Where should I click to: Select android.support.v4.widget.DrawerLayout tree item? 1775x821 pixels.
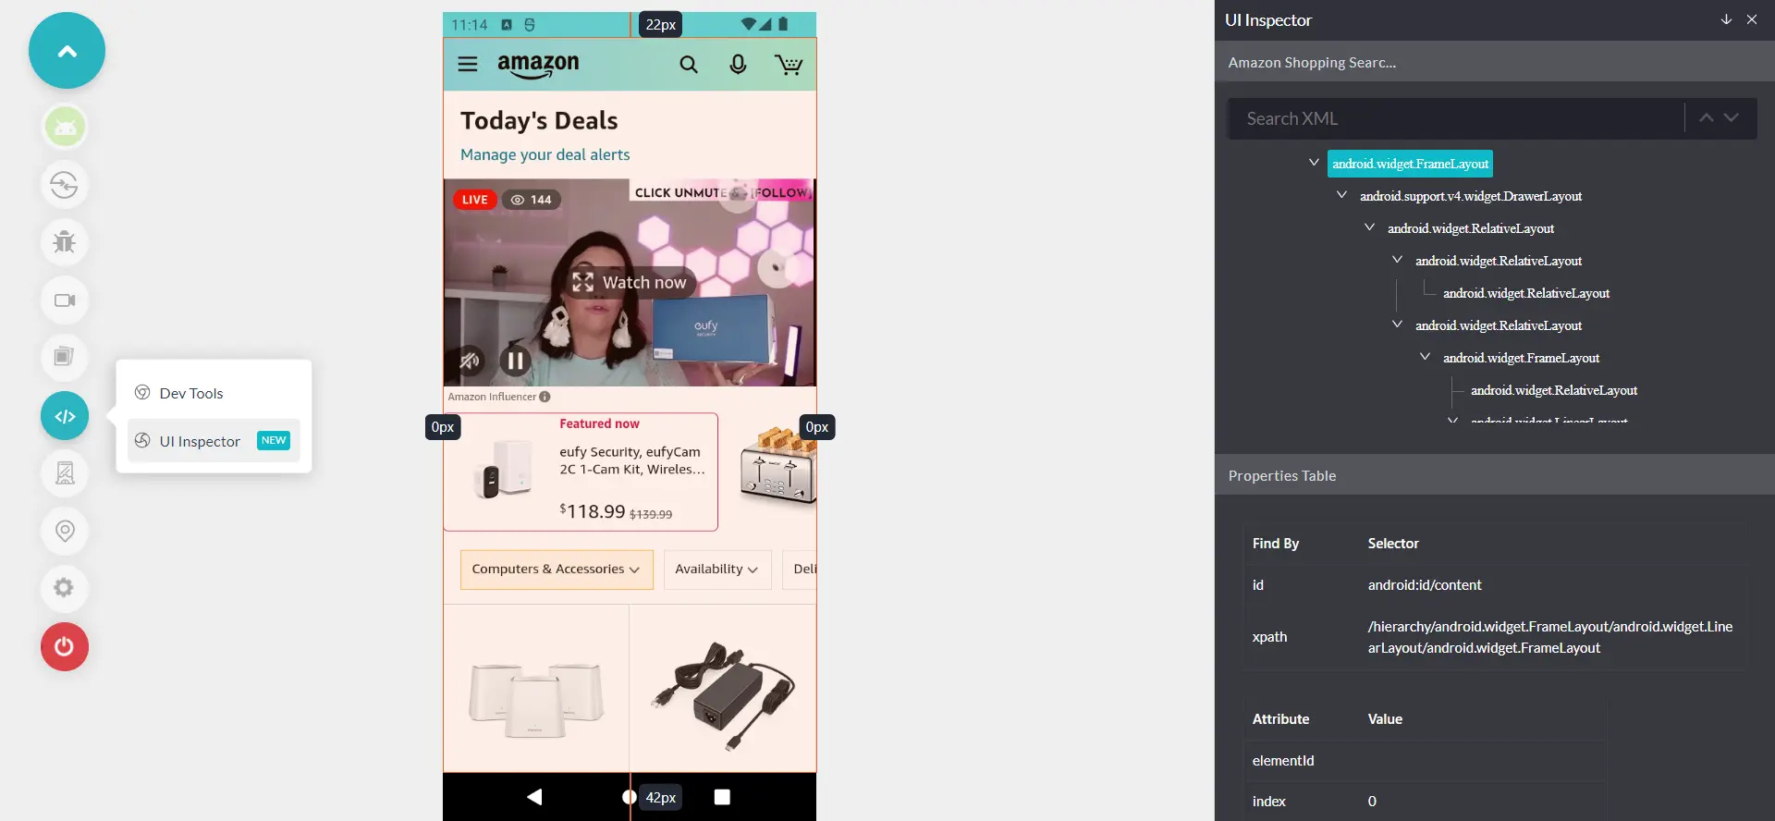tap(1470, 196)
